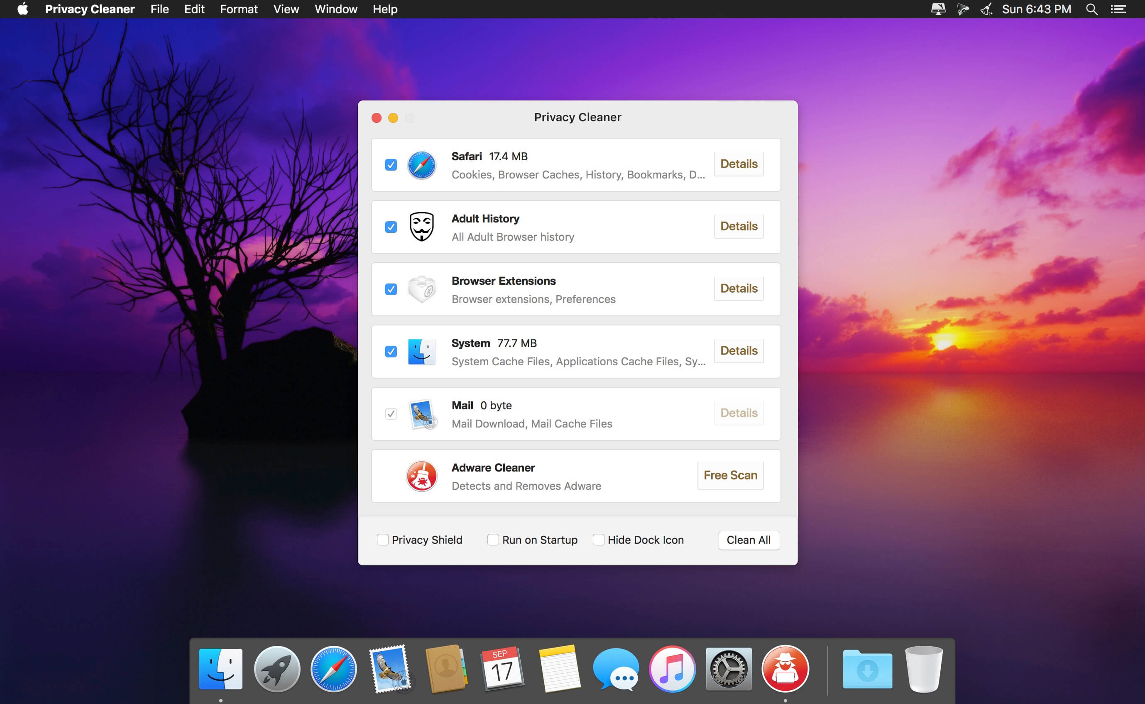The image size is (1145, 704).
Task: Show Details for System
Action: [739, 351]
